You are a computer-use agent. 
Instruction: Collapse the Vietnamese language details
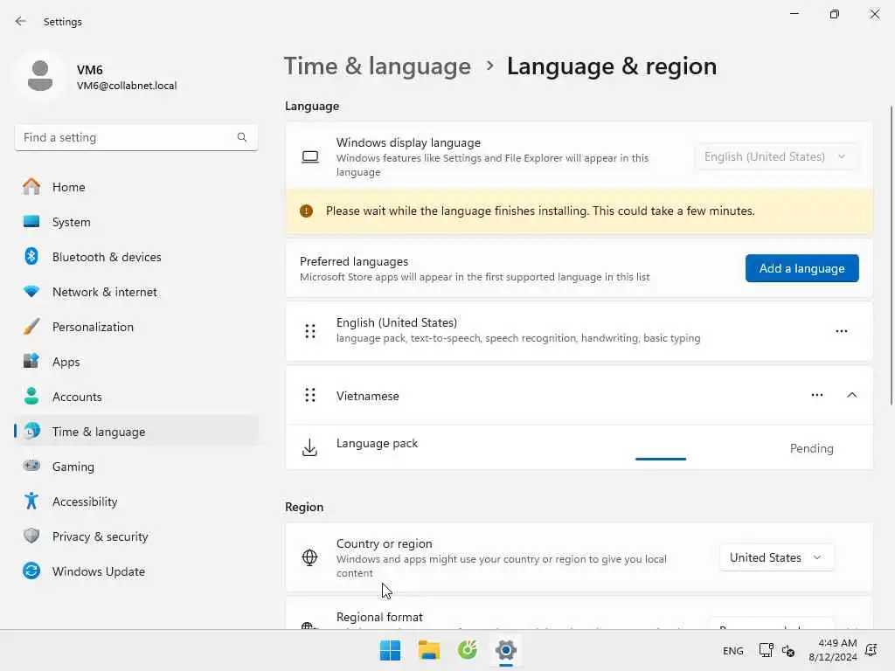[851, 395]
